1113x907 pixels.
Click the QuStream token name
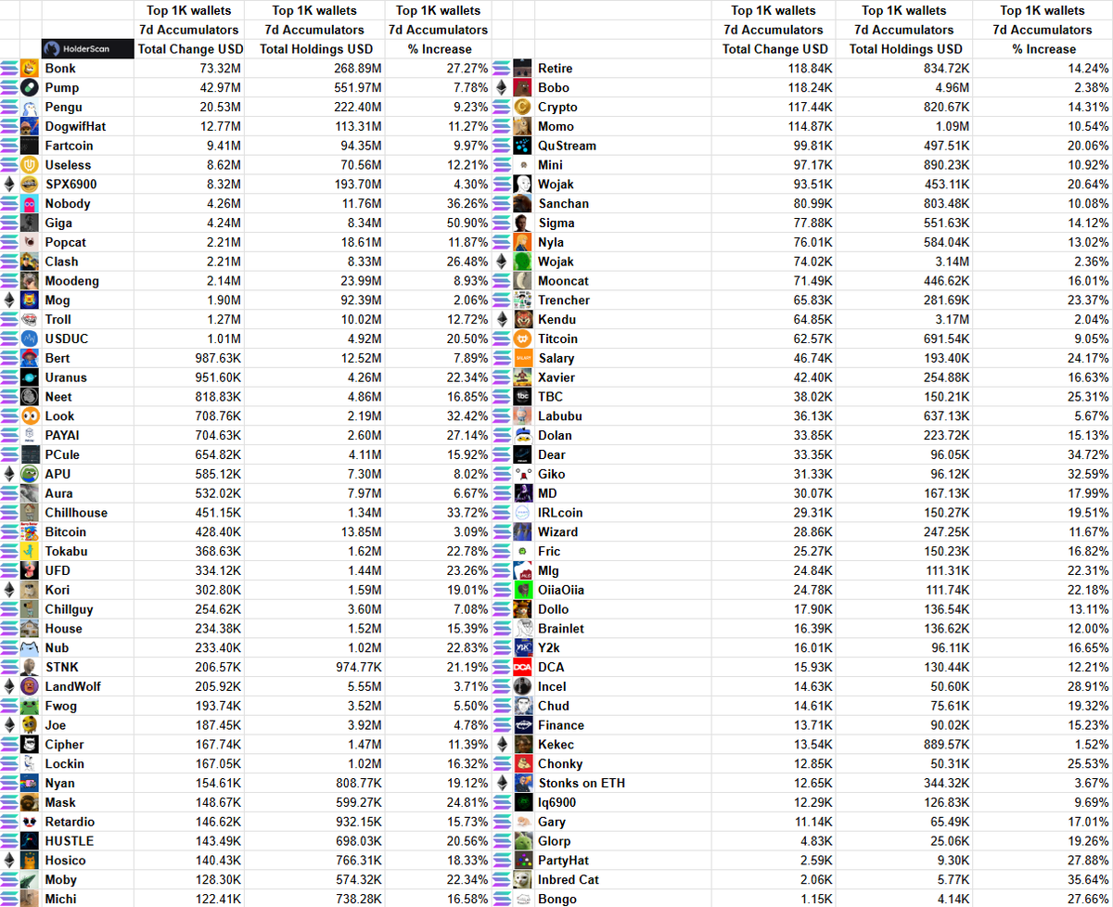tap(567, 146)
